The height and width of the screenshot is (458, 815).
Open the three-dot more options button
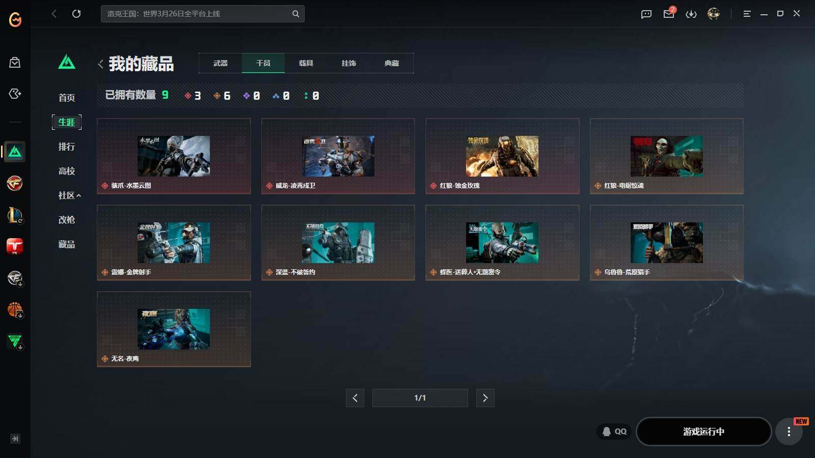789,432
